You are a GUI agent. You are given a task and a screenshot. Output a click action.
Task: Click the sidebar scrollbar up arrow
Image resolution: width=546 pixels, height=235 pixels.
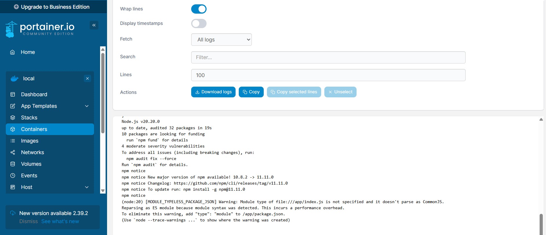coord(103,49)
